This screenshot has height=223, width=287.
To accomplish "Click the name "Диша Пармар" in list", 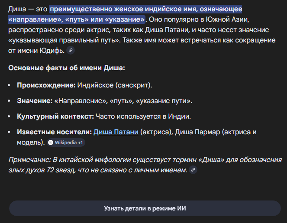I will point(197,132).
